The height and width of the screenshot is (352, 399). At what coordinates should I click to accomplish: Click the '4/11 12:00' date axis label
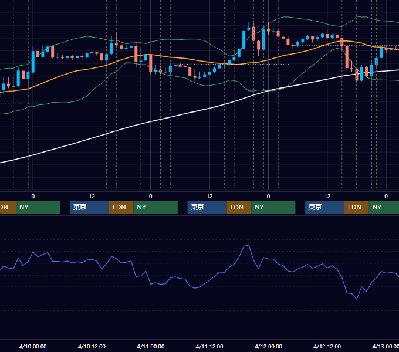coord(209,346)
